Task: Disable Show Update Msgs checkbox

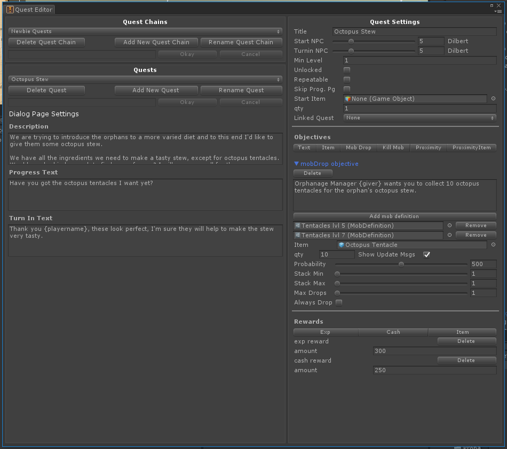Action: [427, 254]
